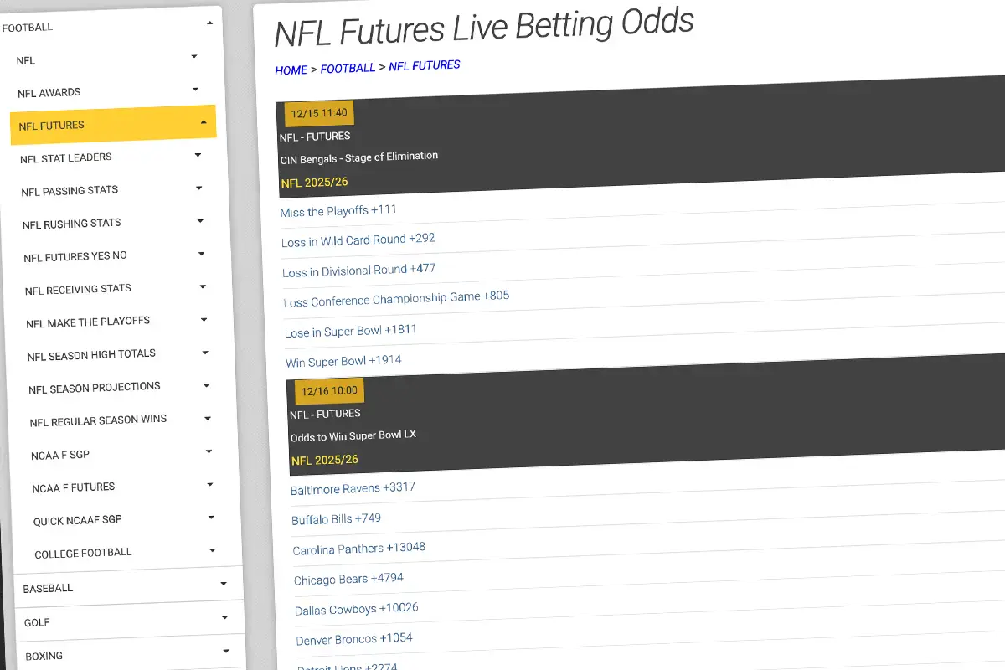Click Win Super Bowl +1914 odds
The width and height of the screenshot is (1005, 670).
click(343, 360)
